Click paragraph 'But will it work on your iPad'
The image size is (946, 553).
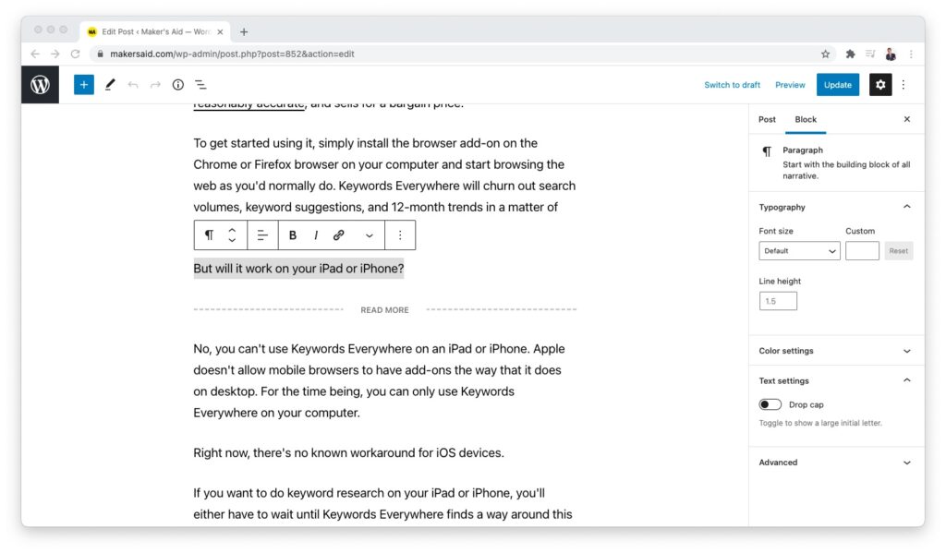(x=298, y=269)
